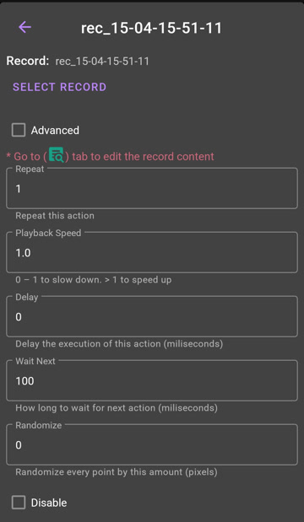Edit the Randomize pixels field

coord(152,444)
